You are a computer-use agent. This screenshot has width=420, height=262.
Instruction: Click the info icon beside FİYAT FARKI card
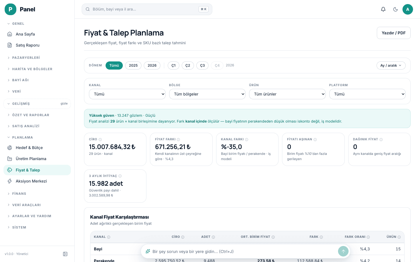178,139
